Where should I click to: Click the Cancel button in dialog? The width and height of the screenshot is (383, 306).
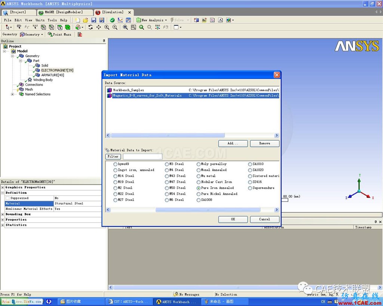pos(265,219)
